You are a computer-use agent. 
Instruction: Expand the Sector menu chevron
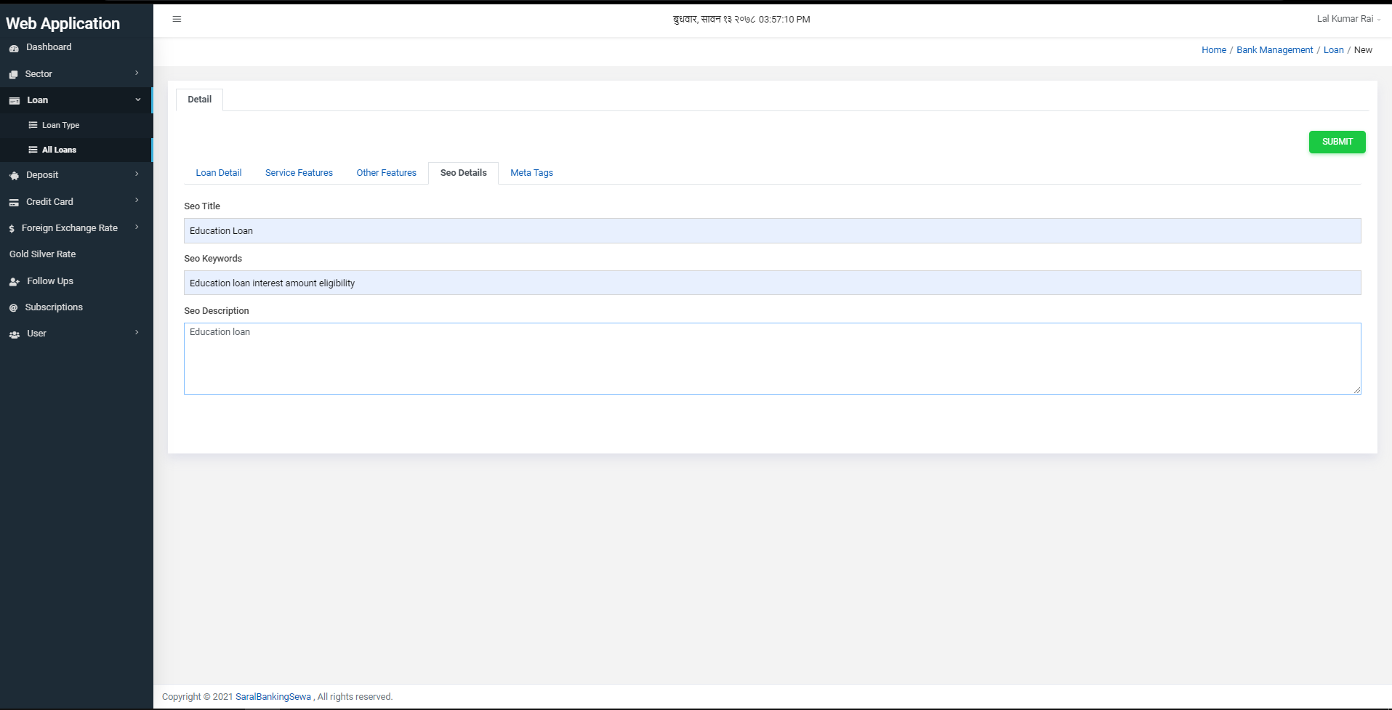tap(137, 73)
